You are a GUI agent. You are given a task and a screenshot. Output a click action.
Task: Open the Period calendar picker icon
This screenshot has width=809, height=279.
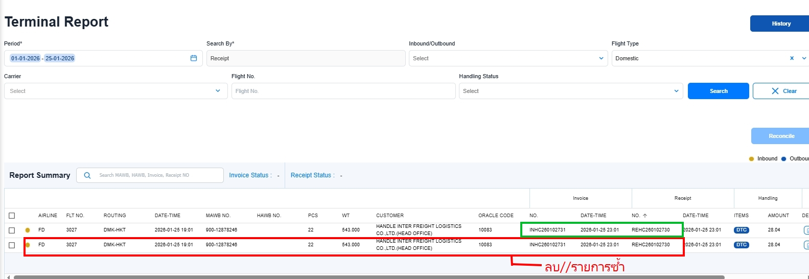coord(194,58)
